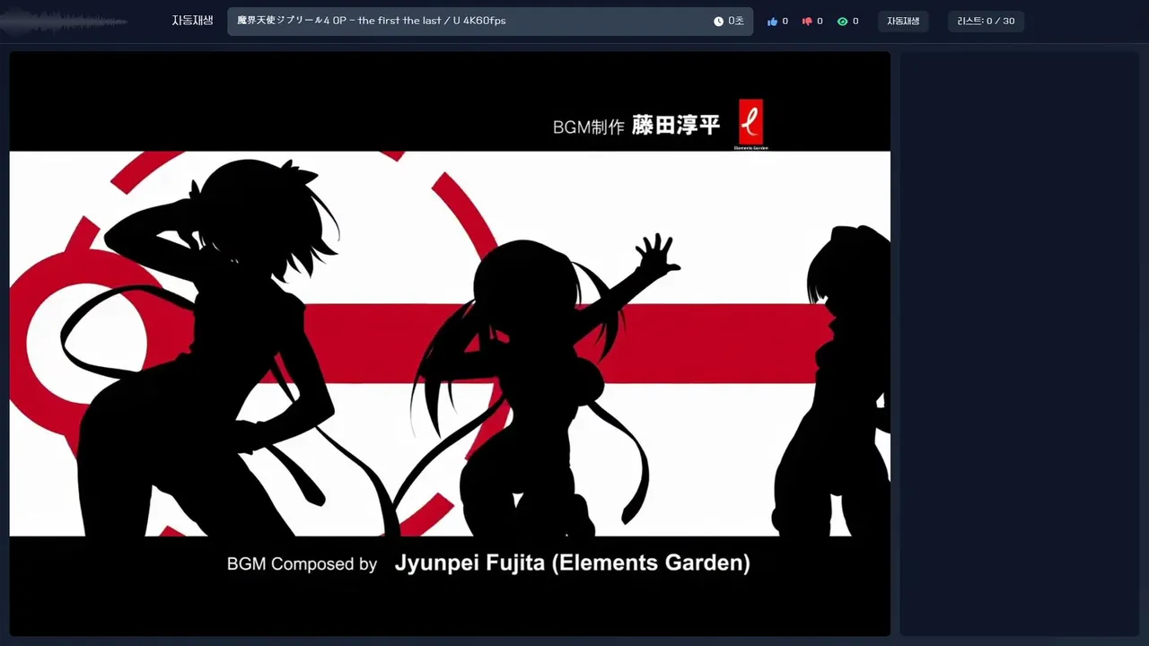Click the song title field '魔界天使ジブリール4 OP'
This screenshot has width=1149, height=646.
click(x=490, y=22)
